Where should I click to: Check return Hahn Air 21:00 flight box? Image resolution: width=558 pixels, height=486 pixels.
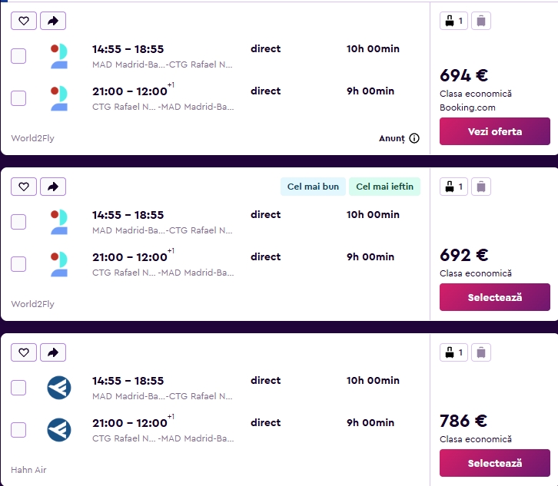pyautogui.click(x=18, y=430)
